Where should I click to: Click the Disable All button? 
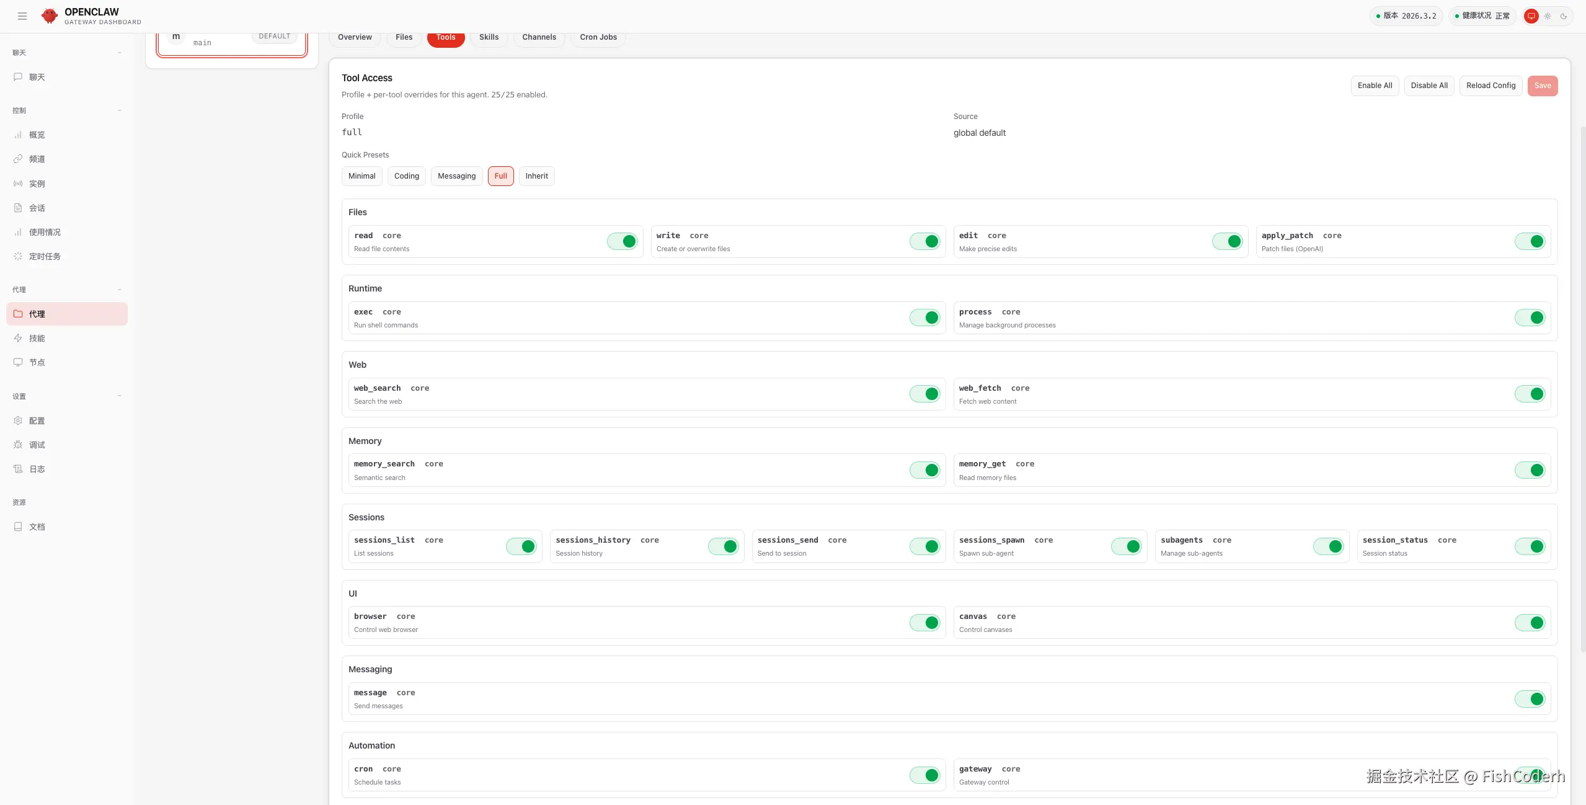pos(1429,86)
